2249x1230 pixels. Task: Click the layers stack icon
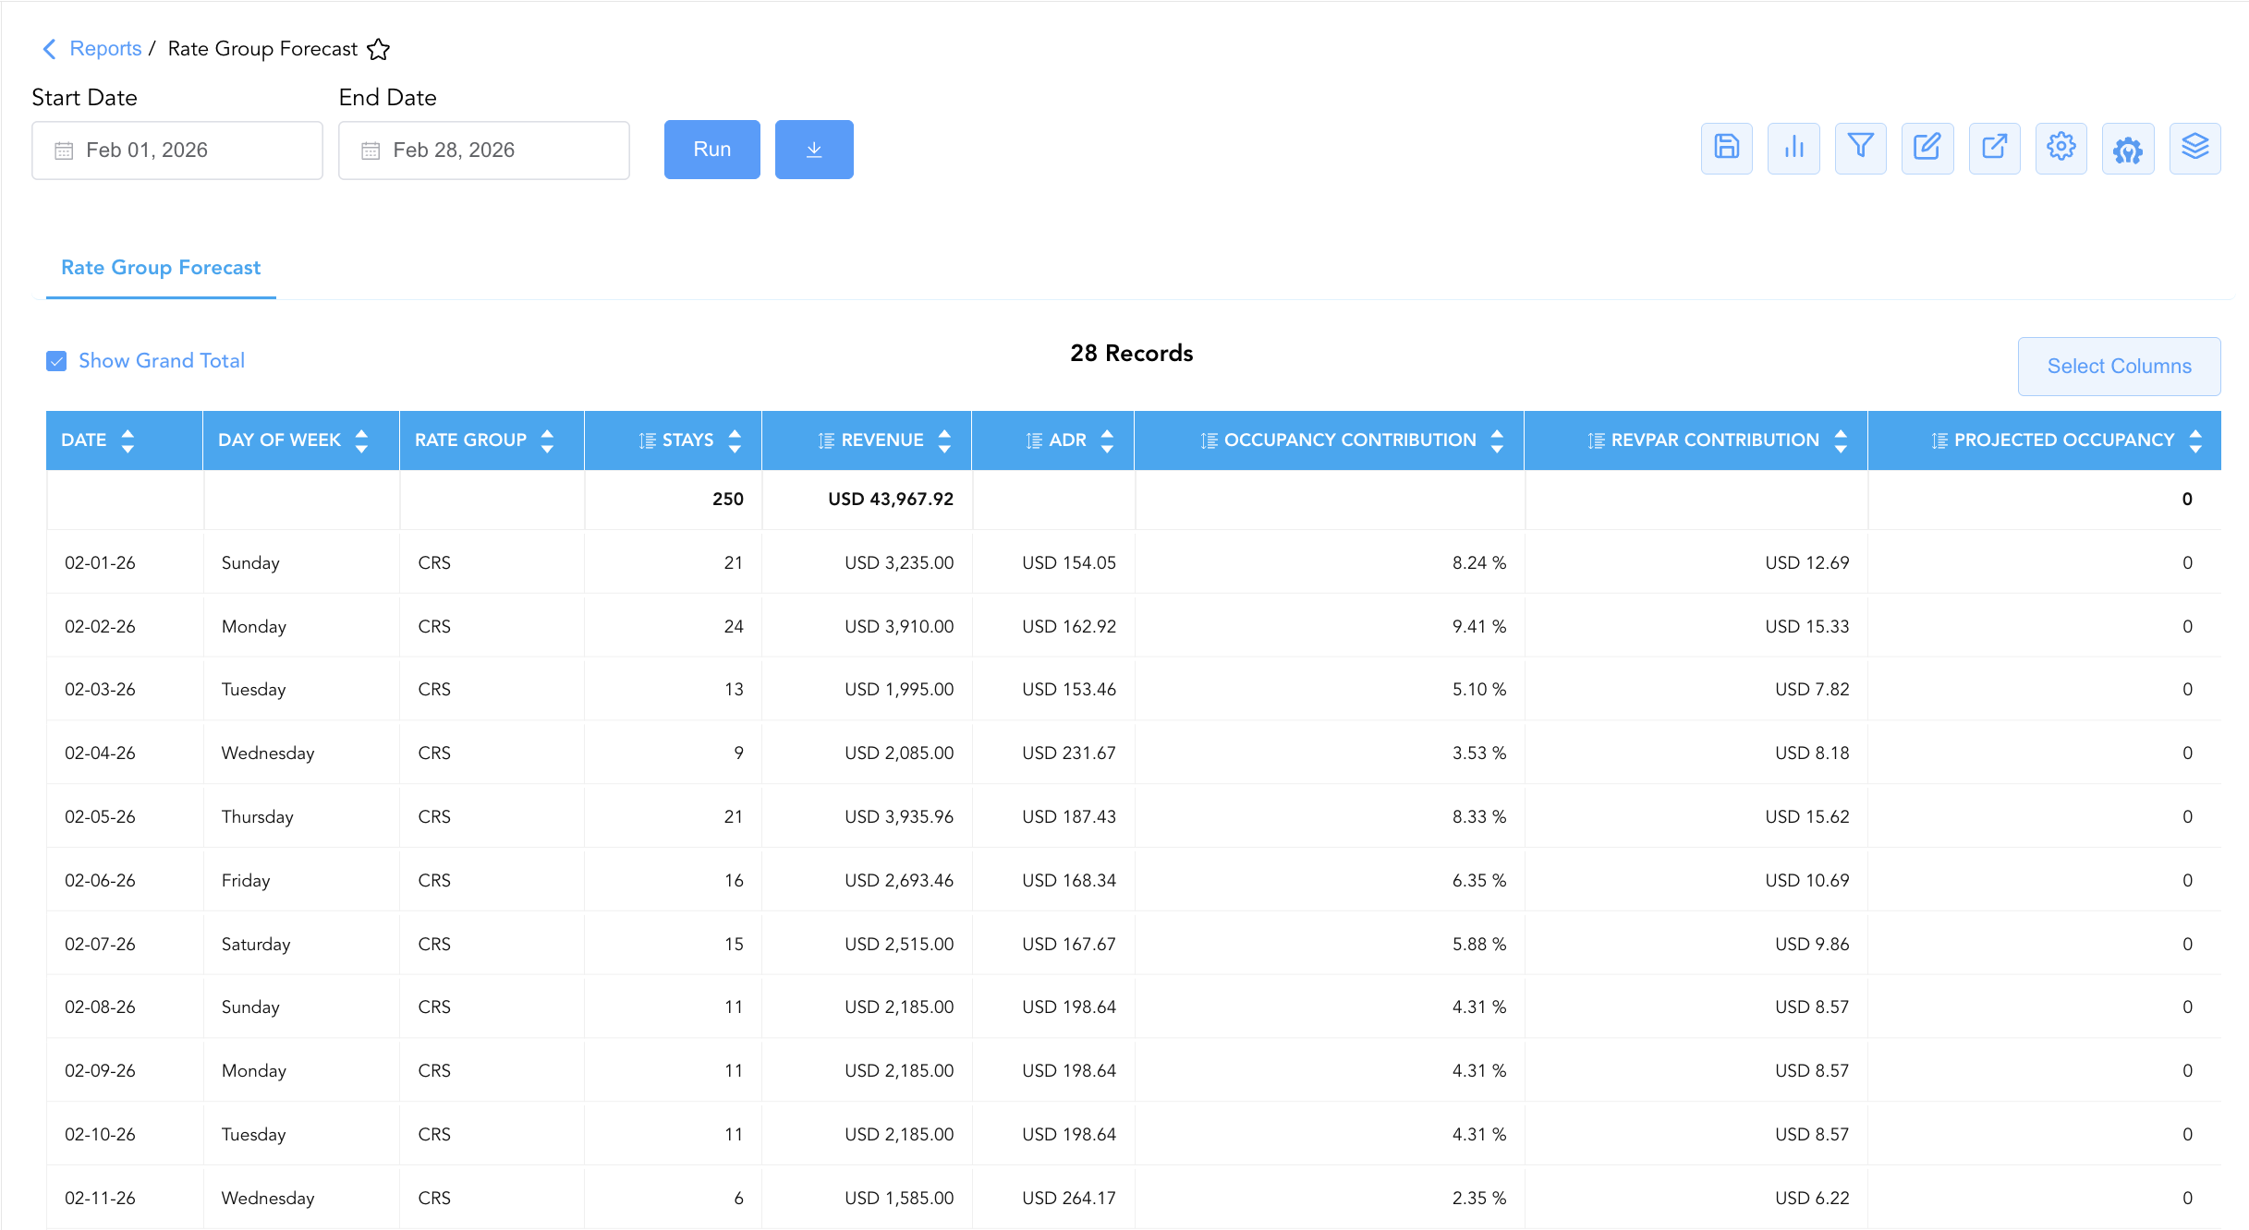2194,148
